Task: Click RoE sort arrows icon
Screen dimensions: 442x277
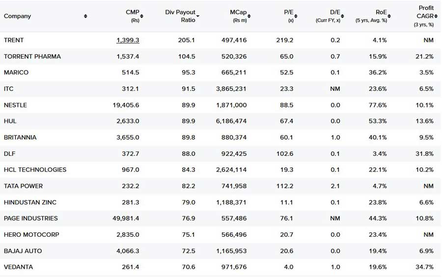Action: coord(389,16)
